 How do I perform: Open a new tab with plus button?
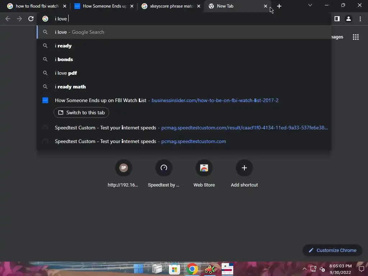click(x=279, y=6)
